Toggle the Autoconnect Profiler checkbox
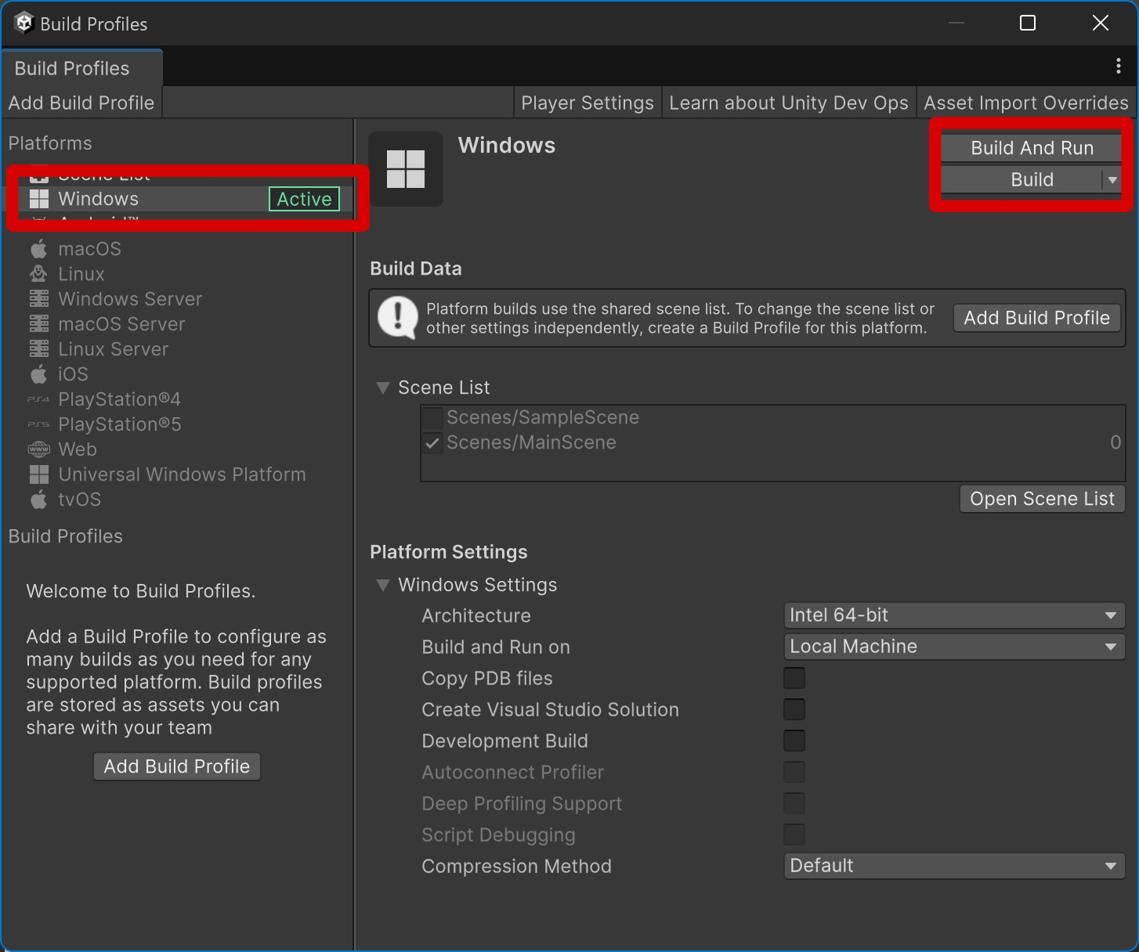This screenshot has width=1139, height=952. pos(794,772)
